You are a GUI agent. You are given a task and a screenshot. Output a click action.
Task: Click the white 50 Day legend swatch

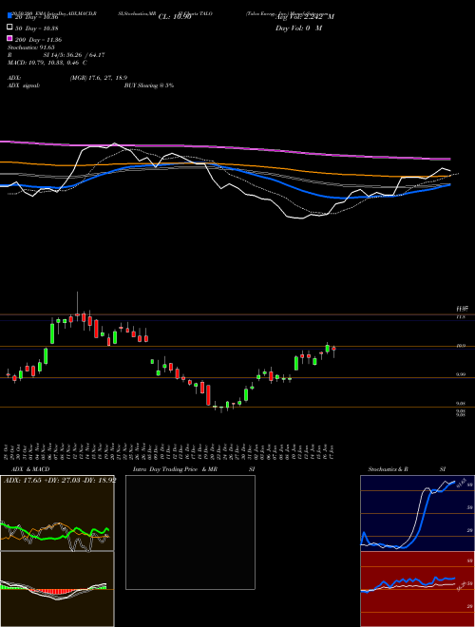(x=10, y=28)
